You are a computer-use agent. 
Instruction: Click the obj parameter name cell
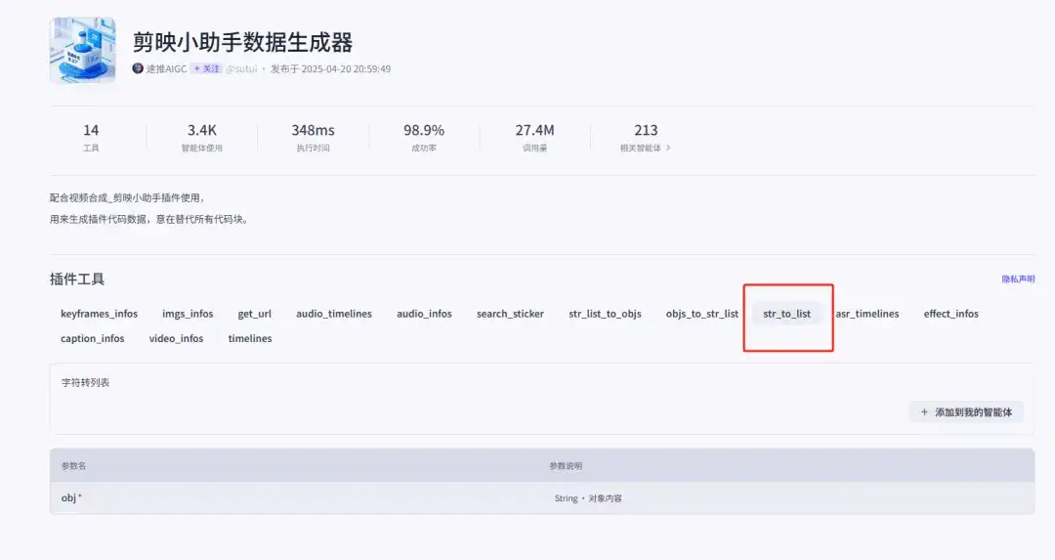click(71, 498)
